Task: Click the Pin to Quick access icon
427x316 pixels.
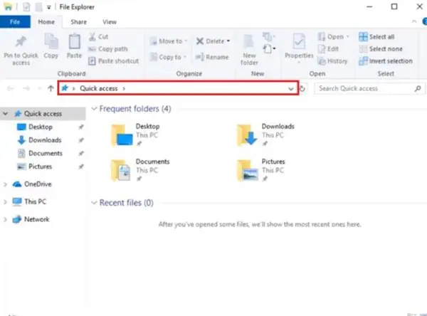Action: click(21, 42)
